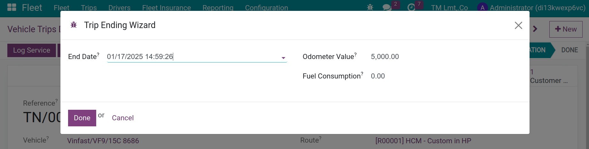Open the activities clock icon
The height and width of the screenshot is (149, 589).
pyautogui.click(x=411, y=7)
